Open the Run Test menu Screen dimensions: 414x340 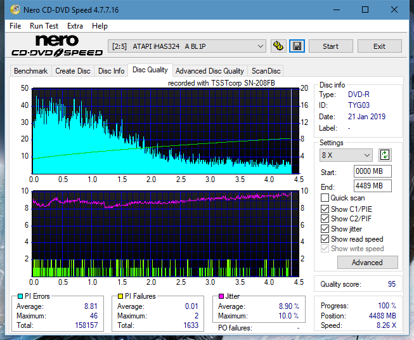coord(44,26)
